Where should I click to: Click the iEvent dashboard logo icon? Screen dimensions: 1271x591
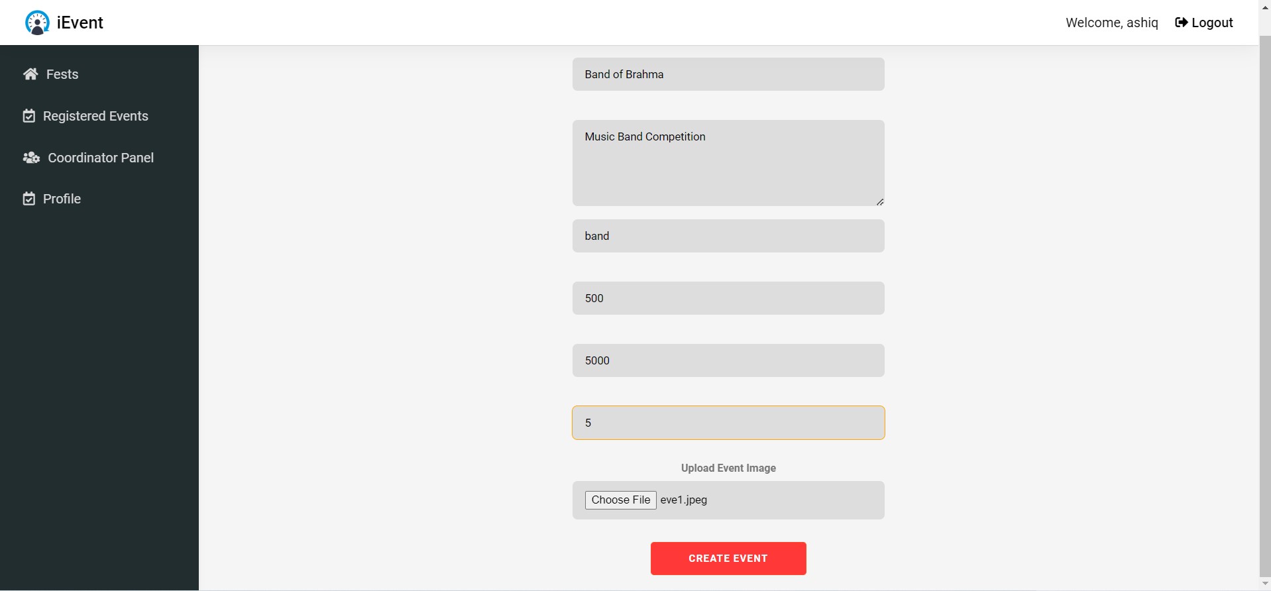pyautogui.click(x=38, y=21)
